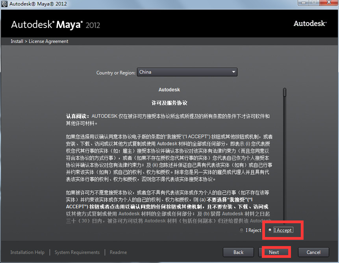Viewport: 339px width, 263px height.
Task: Click the Maya title bar app icon
Action: [x=4, y=4]
